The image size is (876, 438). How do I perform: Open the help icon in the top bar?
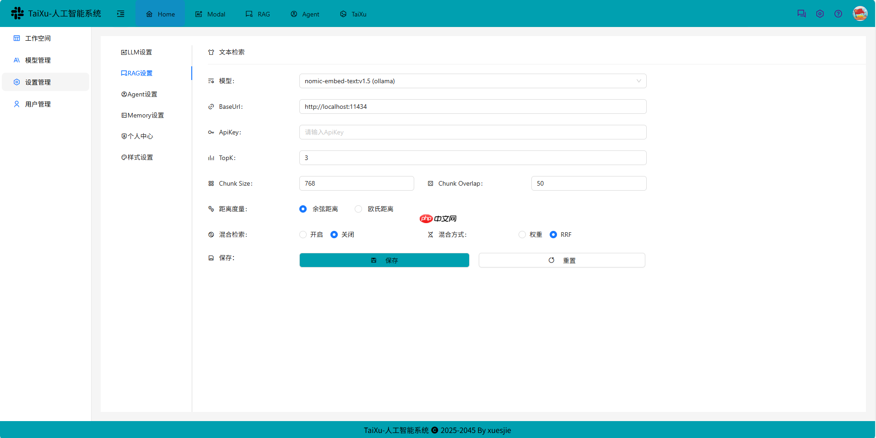(838, 13)
